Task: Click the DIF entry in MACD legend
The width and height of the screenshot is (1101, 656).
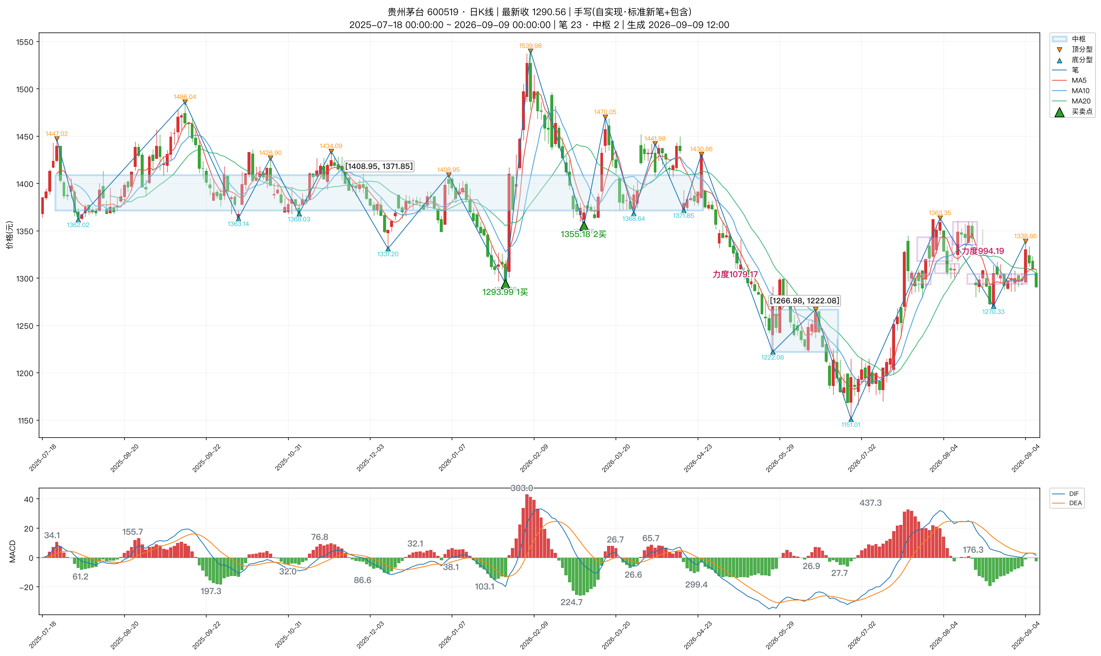Action: coord(1066,494)
